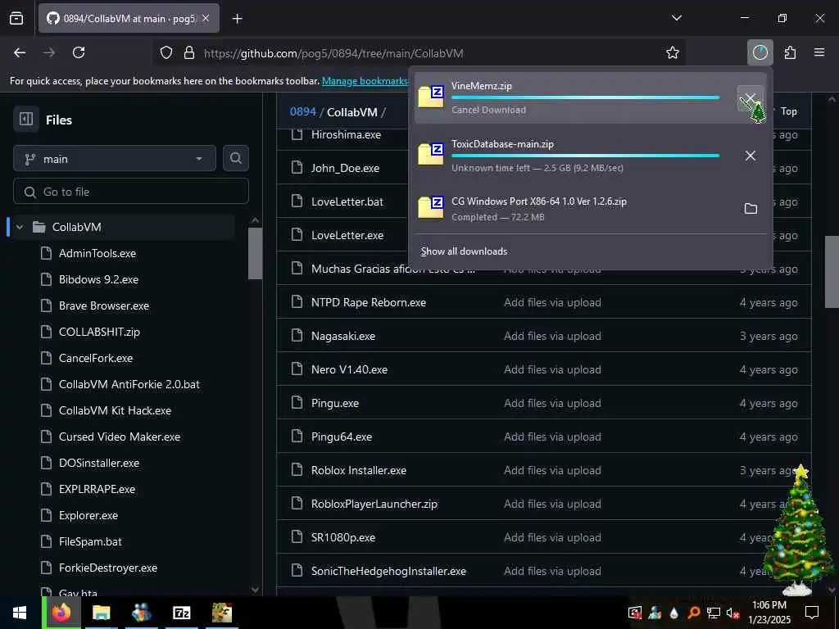Open the muted volume tray icon

click(x=733, y=613)
